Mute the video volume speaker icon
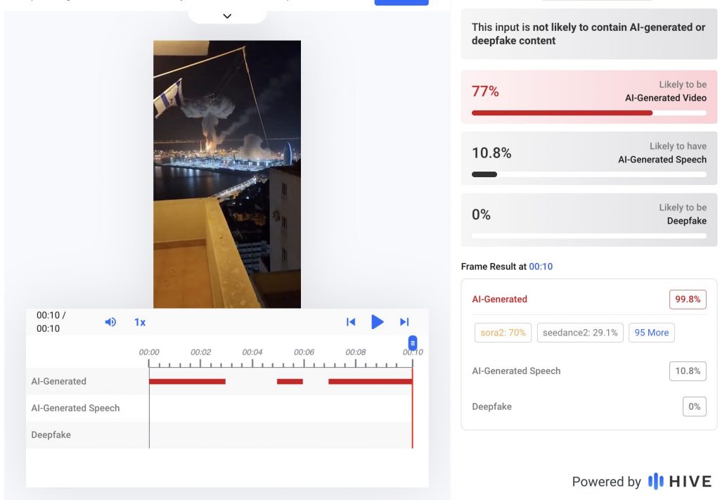The width and height of the screenshot is (720, 500). click(x=110, y=322)
